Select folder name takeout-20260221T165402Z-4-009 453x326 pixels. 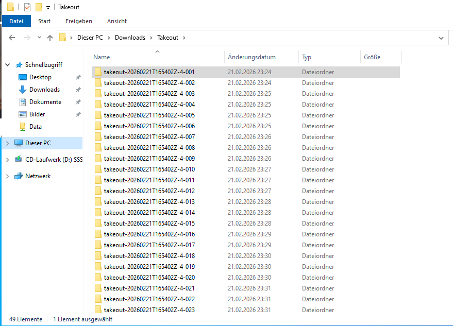coord(149,159)
